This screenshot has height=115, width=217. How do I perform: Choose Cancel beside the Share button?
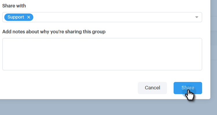152,88
